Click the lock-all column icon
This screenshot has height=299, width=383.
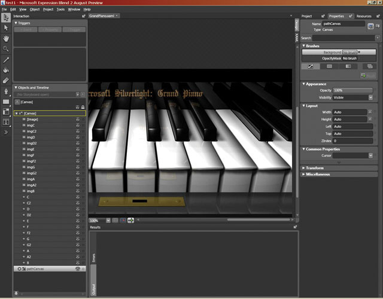coord(83,107)
